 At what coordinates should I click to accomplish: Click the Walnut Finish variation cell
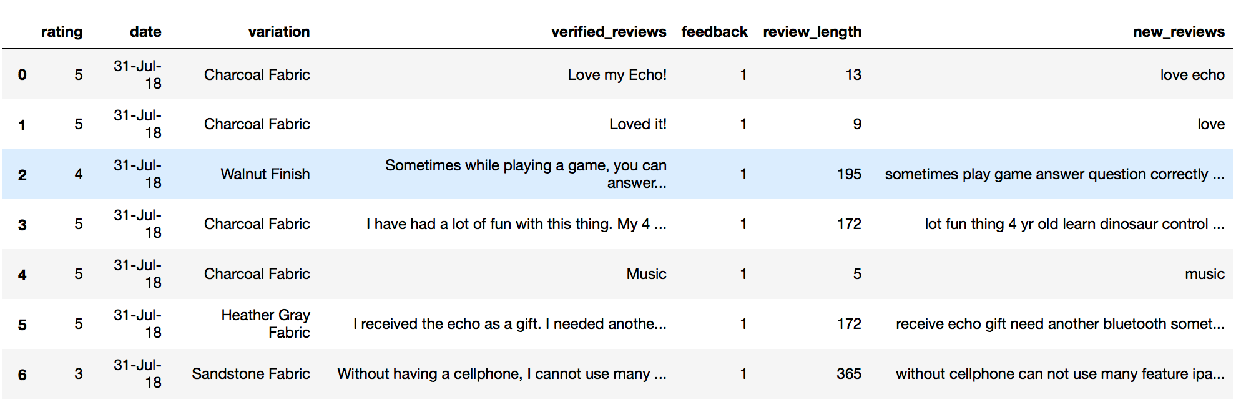click(x=265, y=174)
